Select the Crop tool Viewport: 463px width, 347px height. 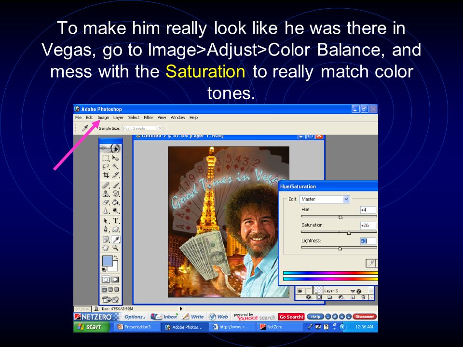tap(106, 175)
